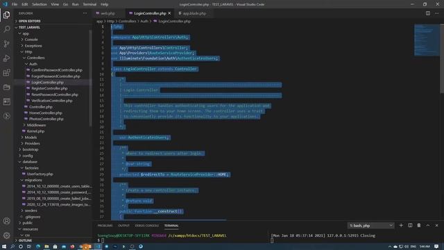Open the Microsoft Edge taskbar icon
Viewport: 444px width, 250px height.
(38, 247)
